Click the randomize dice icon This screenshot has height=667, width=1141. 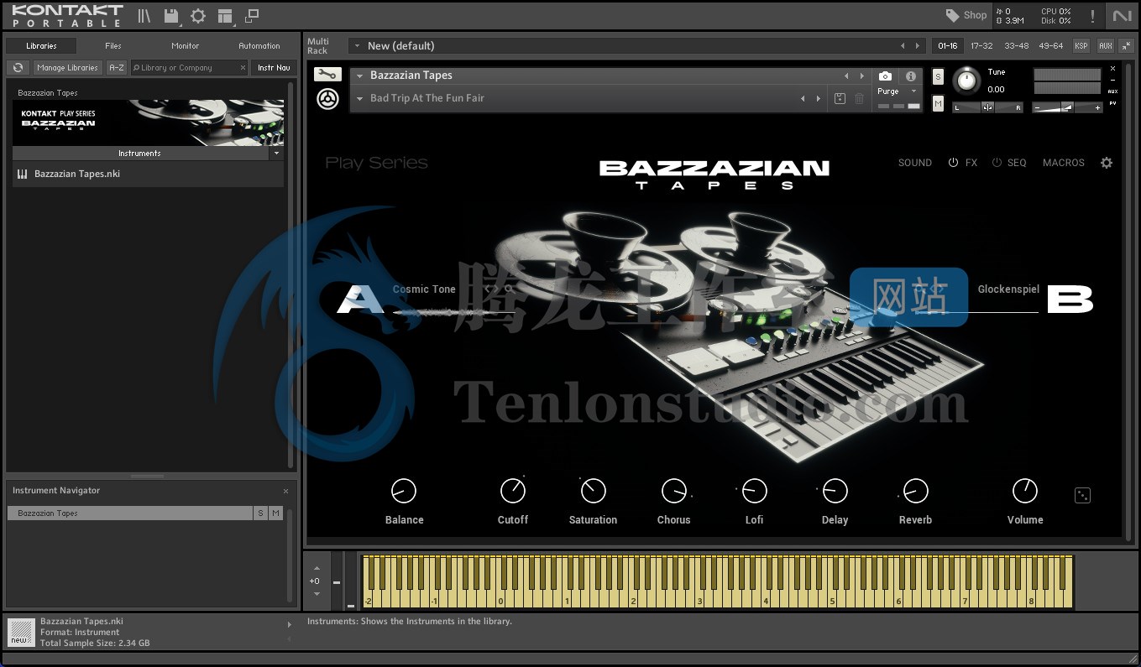click(x=1083, y=495)
